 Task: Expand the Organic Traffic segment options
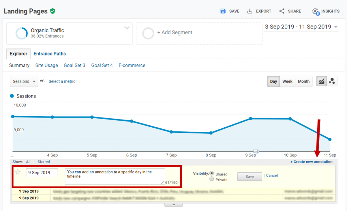tap(127, 28)
